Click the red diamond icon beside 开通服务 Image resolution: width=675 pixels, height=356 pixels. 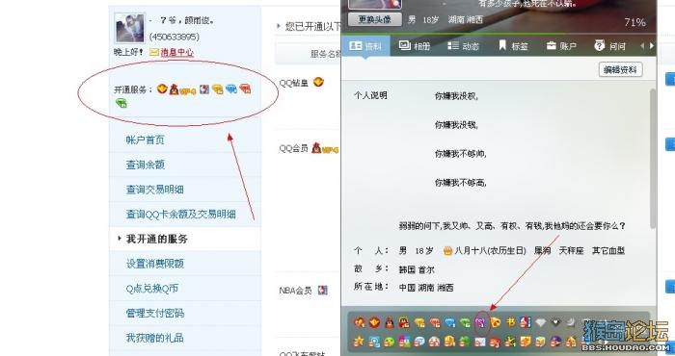click(x=245, y=89)
